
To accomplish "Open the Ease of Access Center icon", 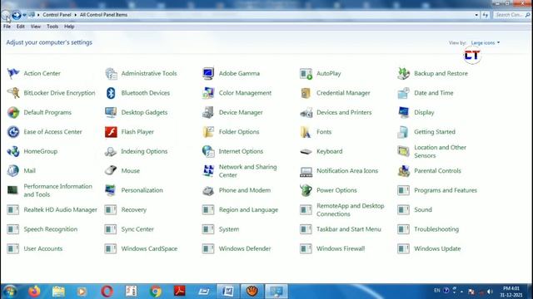I will (x=13, y=132).
